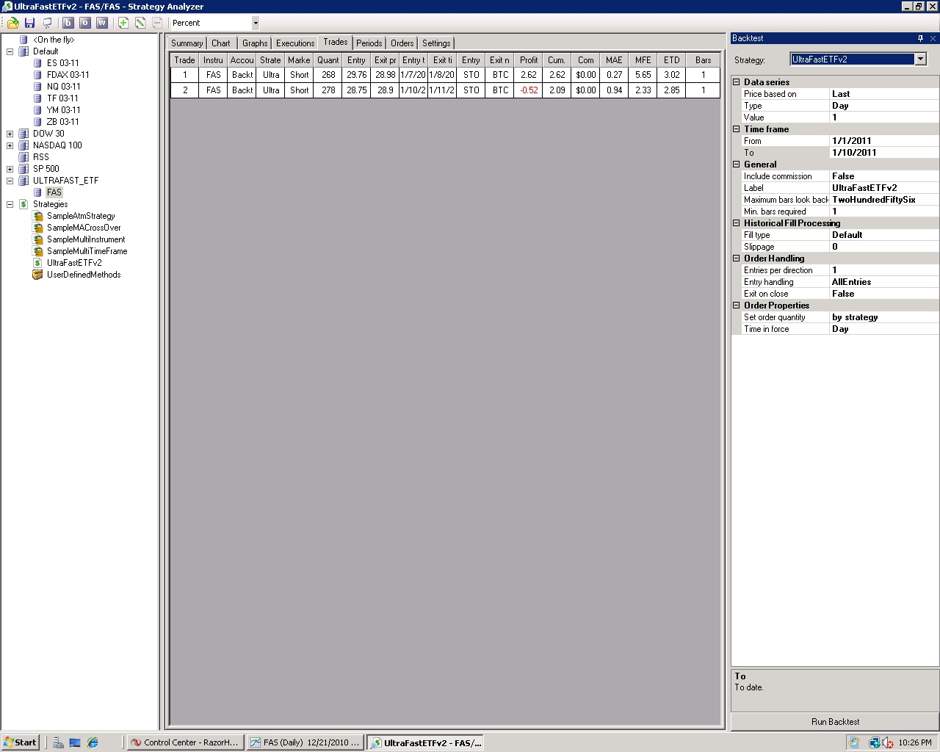Sort trades by the Profit column header
The image size is (940, 752).
529,60
